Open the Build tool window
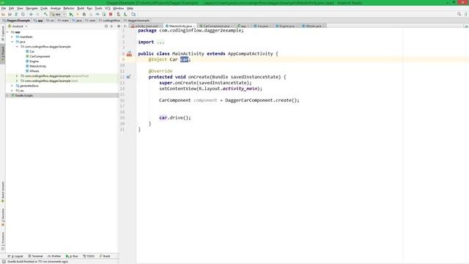Image resolution: width=469 pixels, height=264 pixels. [105, 256]
